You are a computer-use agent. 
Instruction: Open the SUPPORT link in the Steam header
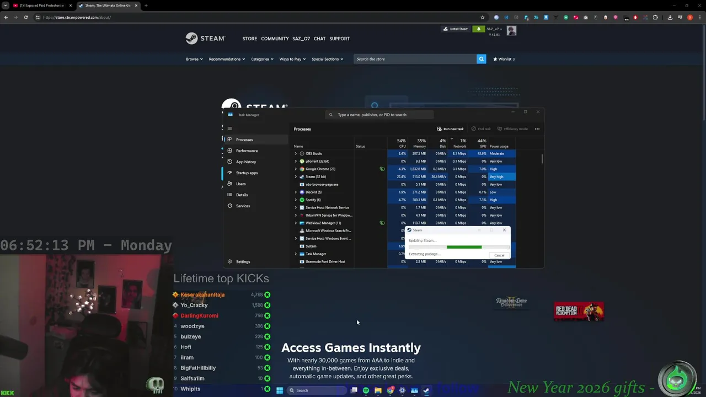(339, 39)
